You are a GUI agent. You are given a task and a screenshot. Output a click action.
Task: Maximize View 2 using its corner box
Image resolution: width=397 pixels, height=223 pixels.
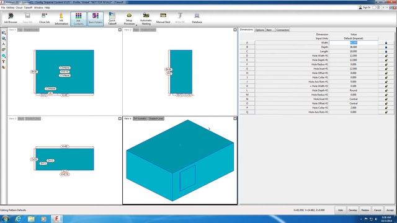[x=235, y=30]
